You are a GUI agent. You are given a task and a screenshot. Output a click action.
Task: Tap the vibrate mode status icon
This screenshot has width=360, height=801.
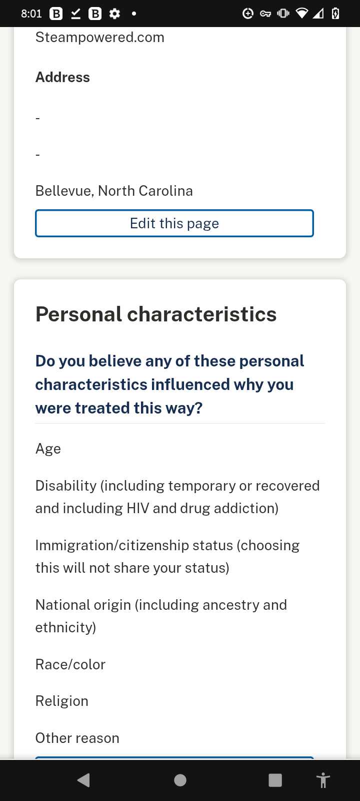(283, 14)
